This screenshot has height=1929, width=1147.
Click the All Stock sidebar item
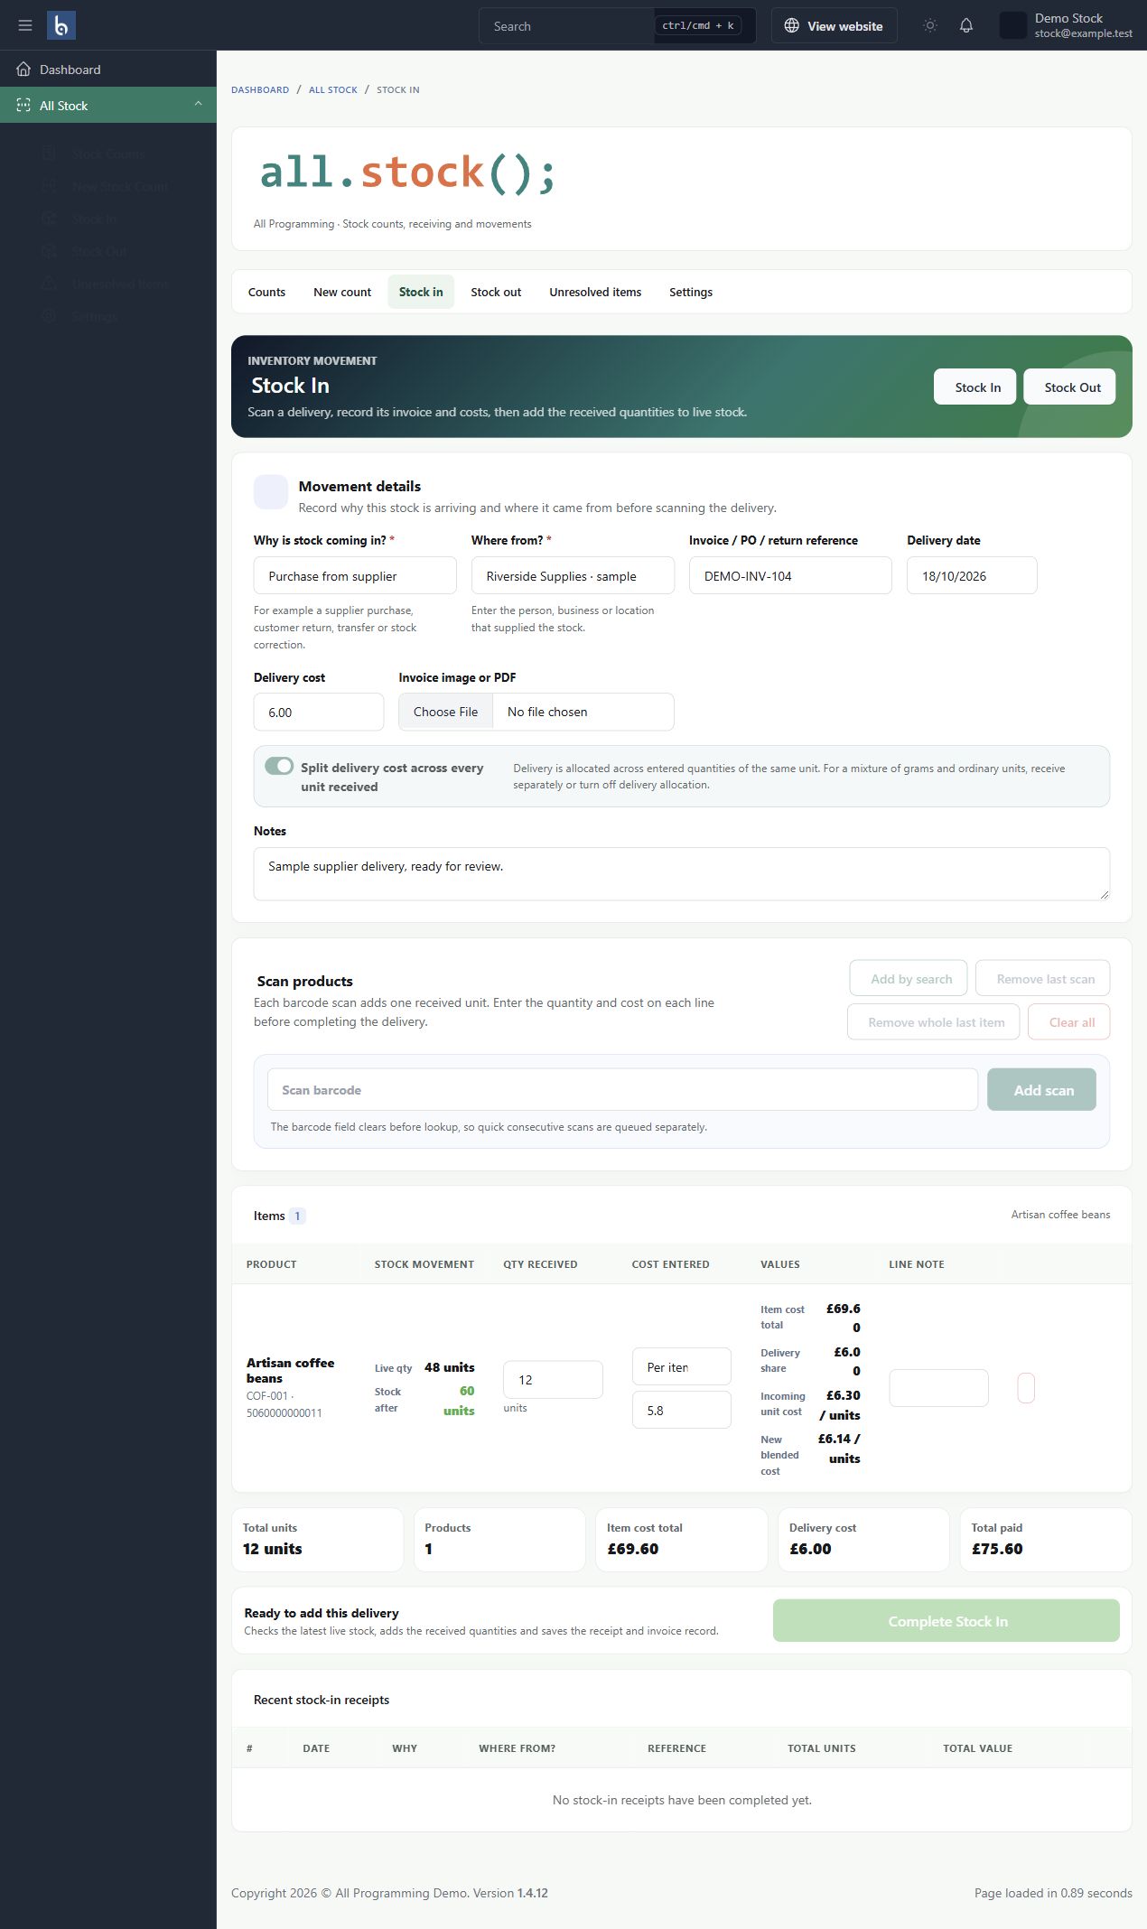tap(108, 106)
